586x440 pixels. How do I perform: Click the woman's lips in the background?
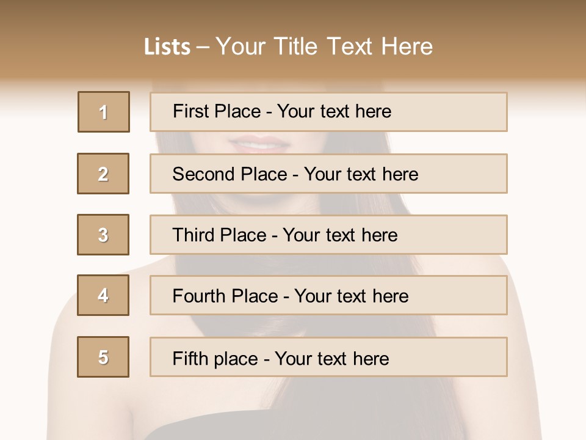pyautogui.click(x=259, y=145)
